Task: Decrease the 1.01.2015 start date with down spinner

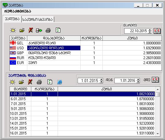Action: (x=101, y=82)
